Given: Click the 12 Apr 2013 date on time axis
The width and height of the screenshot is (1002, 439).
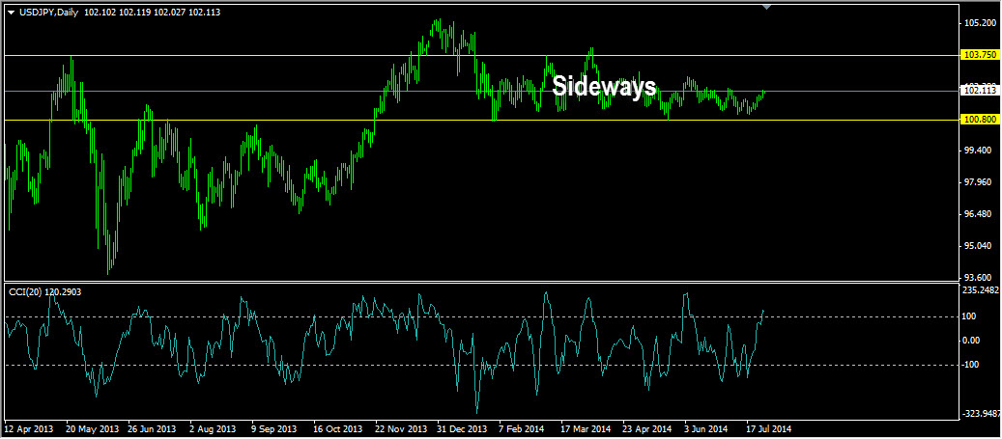Looking at the screenshot, I should click(29, 428).
